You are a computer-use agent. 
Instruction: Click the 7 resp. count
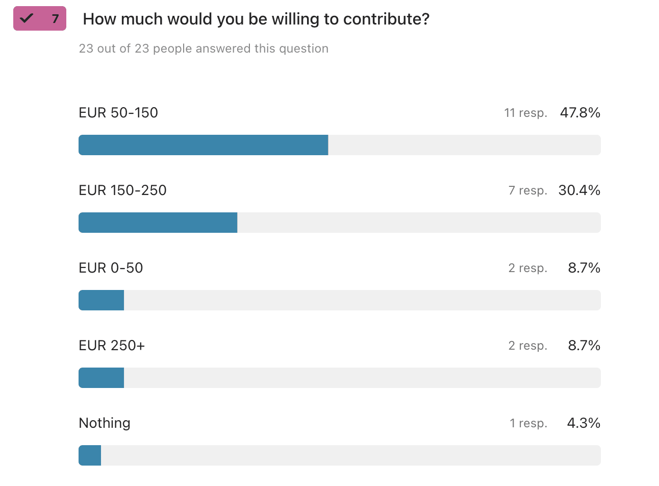tap(527, 190)
